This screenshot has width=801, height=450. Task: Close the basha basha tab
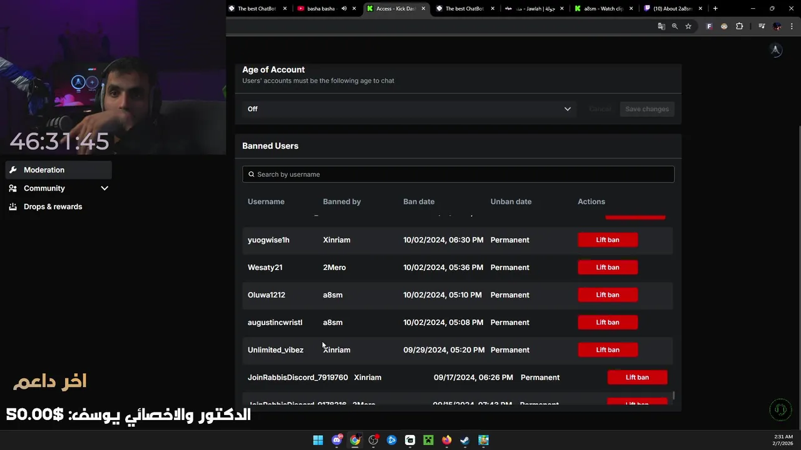(355, 9)
